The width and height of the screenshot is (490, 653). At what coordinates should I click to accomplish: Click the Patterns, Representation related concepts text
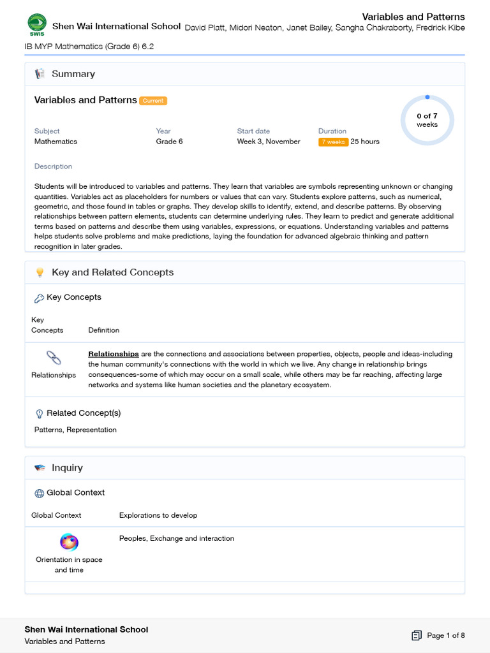[75, 430]
